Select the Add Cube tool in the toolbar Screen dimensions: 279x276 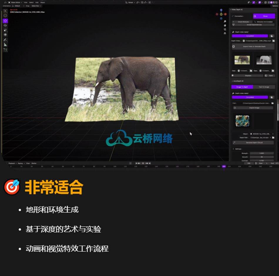pyautogui.click(x=5, y=50)
